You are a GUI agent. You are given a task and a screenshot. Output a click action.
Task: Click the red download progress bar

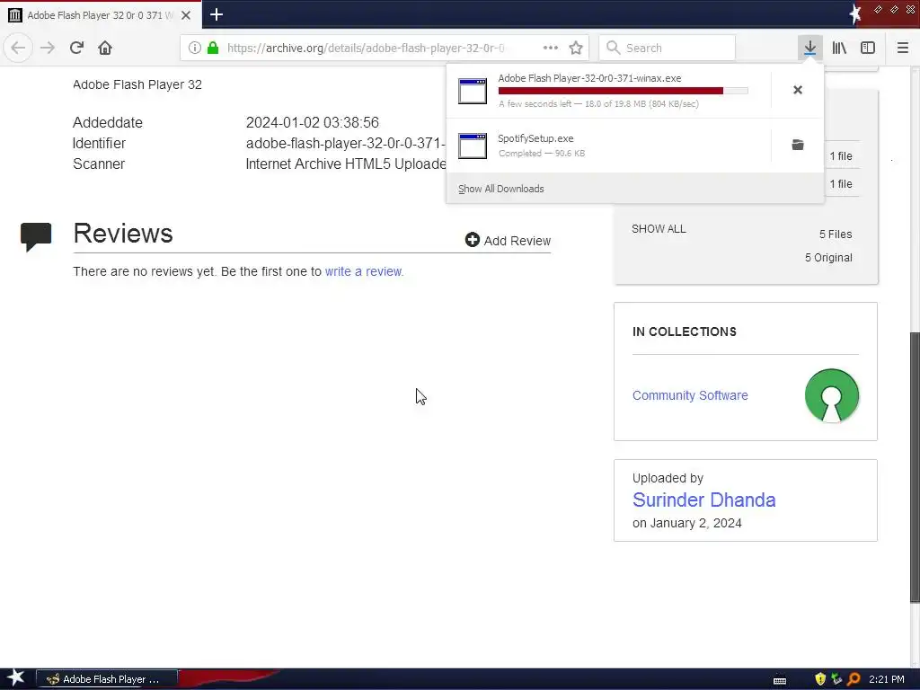point(624,91)
